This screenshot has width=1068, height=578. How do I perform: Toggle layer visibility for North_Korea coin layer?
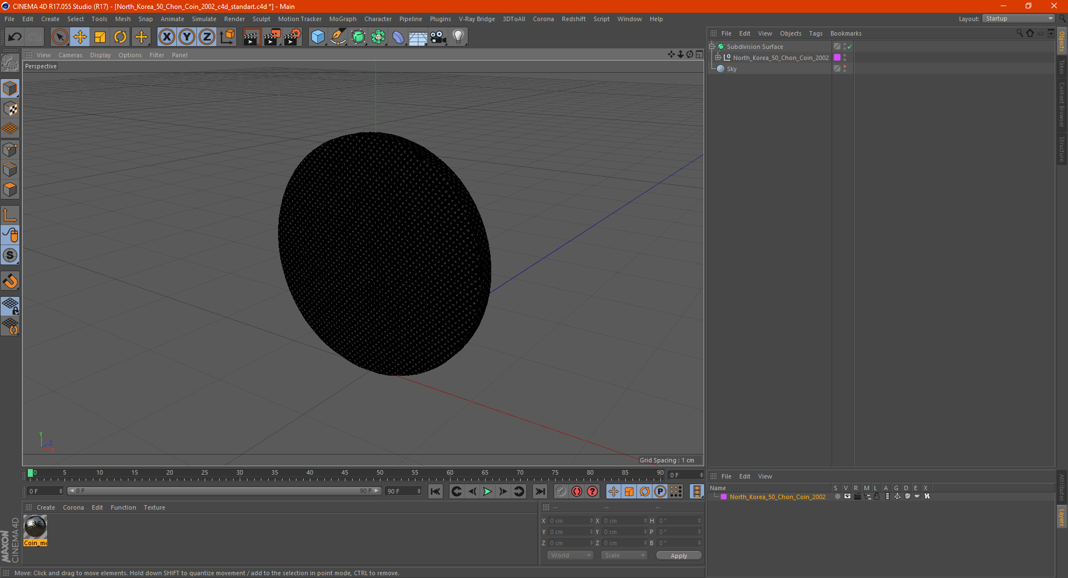coord(847,496)
